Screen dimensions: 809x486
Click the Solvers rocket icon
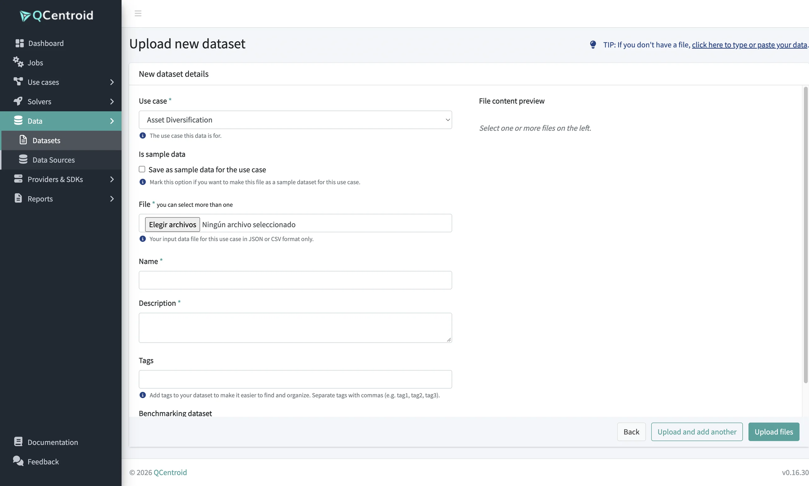(x=18, y=101)
